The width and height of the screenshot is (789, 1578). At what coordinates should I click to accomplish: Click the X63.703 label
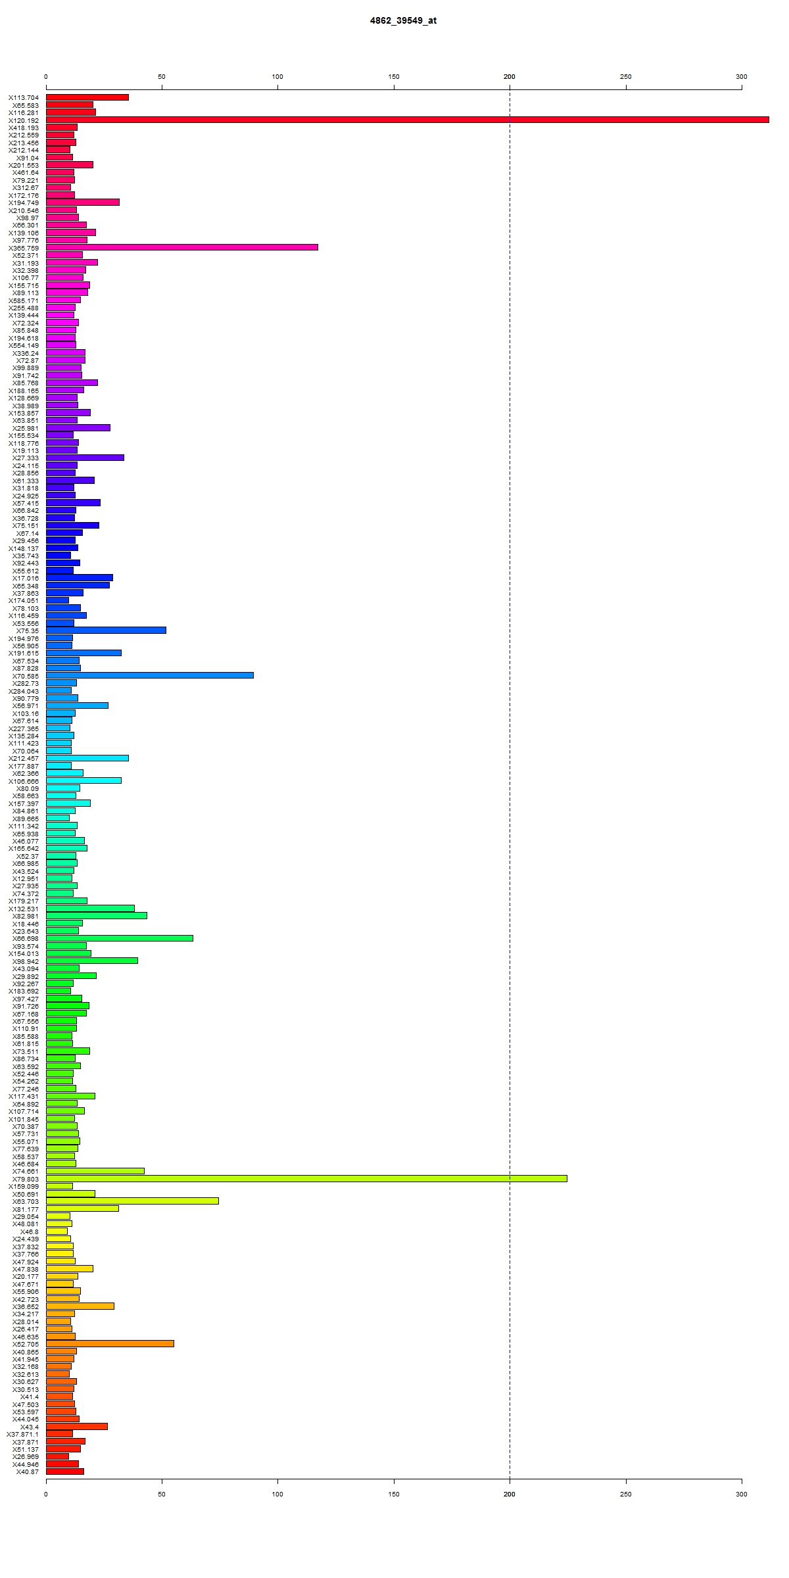[x=26, y=1201]
